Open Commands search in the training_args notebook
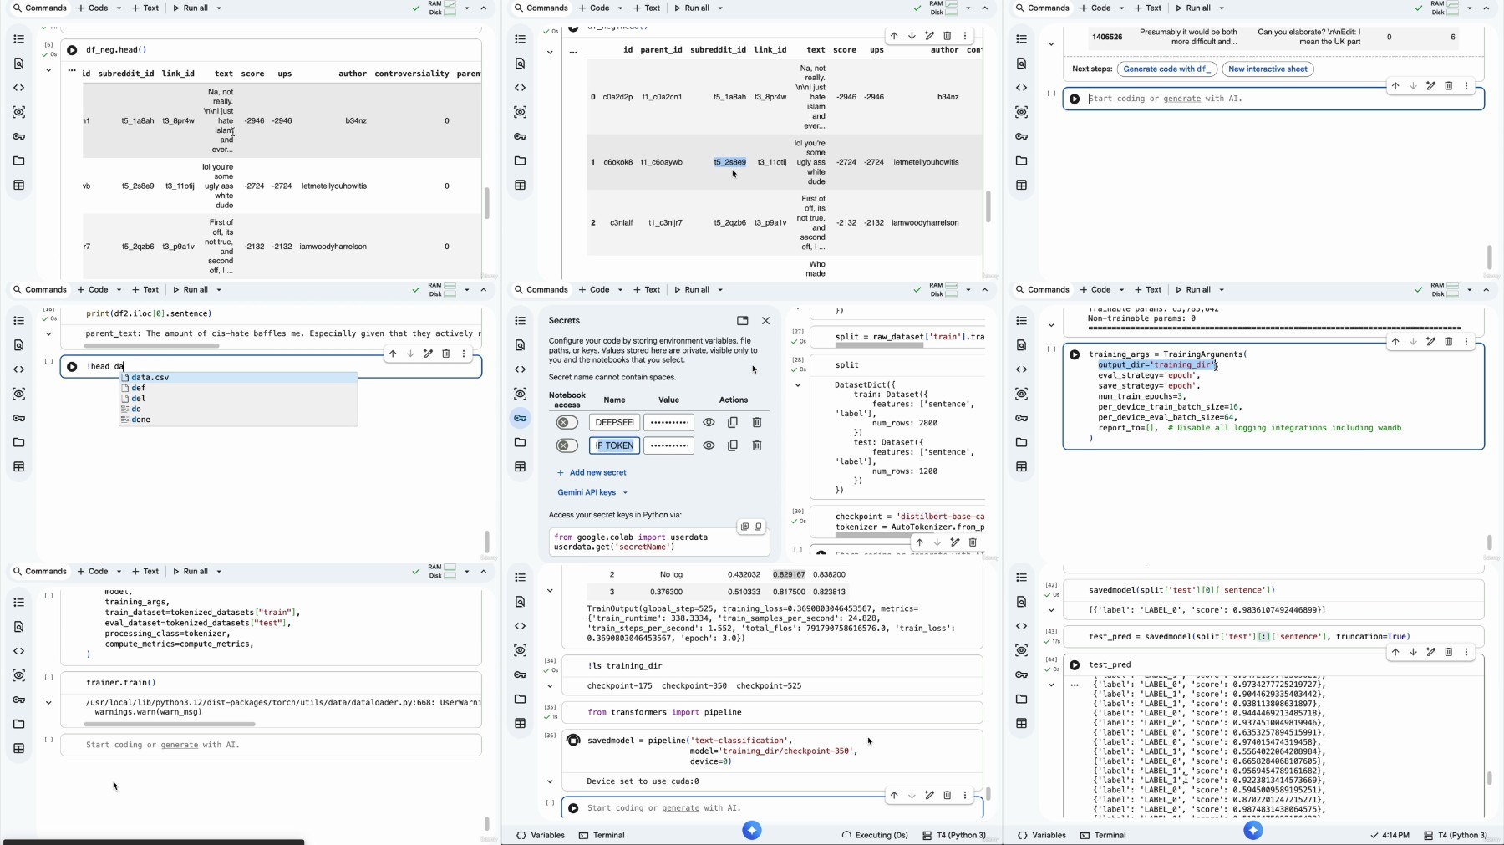This screenshot has height=845, width=1504. tap(1042, 290)
